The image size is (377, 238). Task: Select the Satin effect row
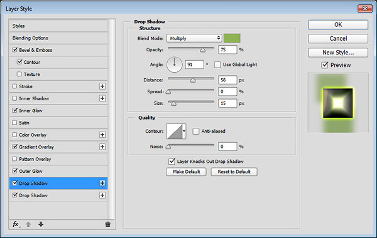[58, 123]
